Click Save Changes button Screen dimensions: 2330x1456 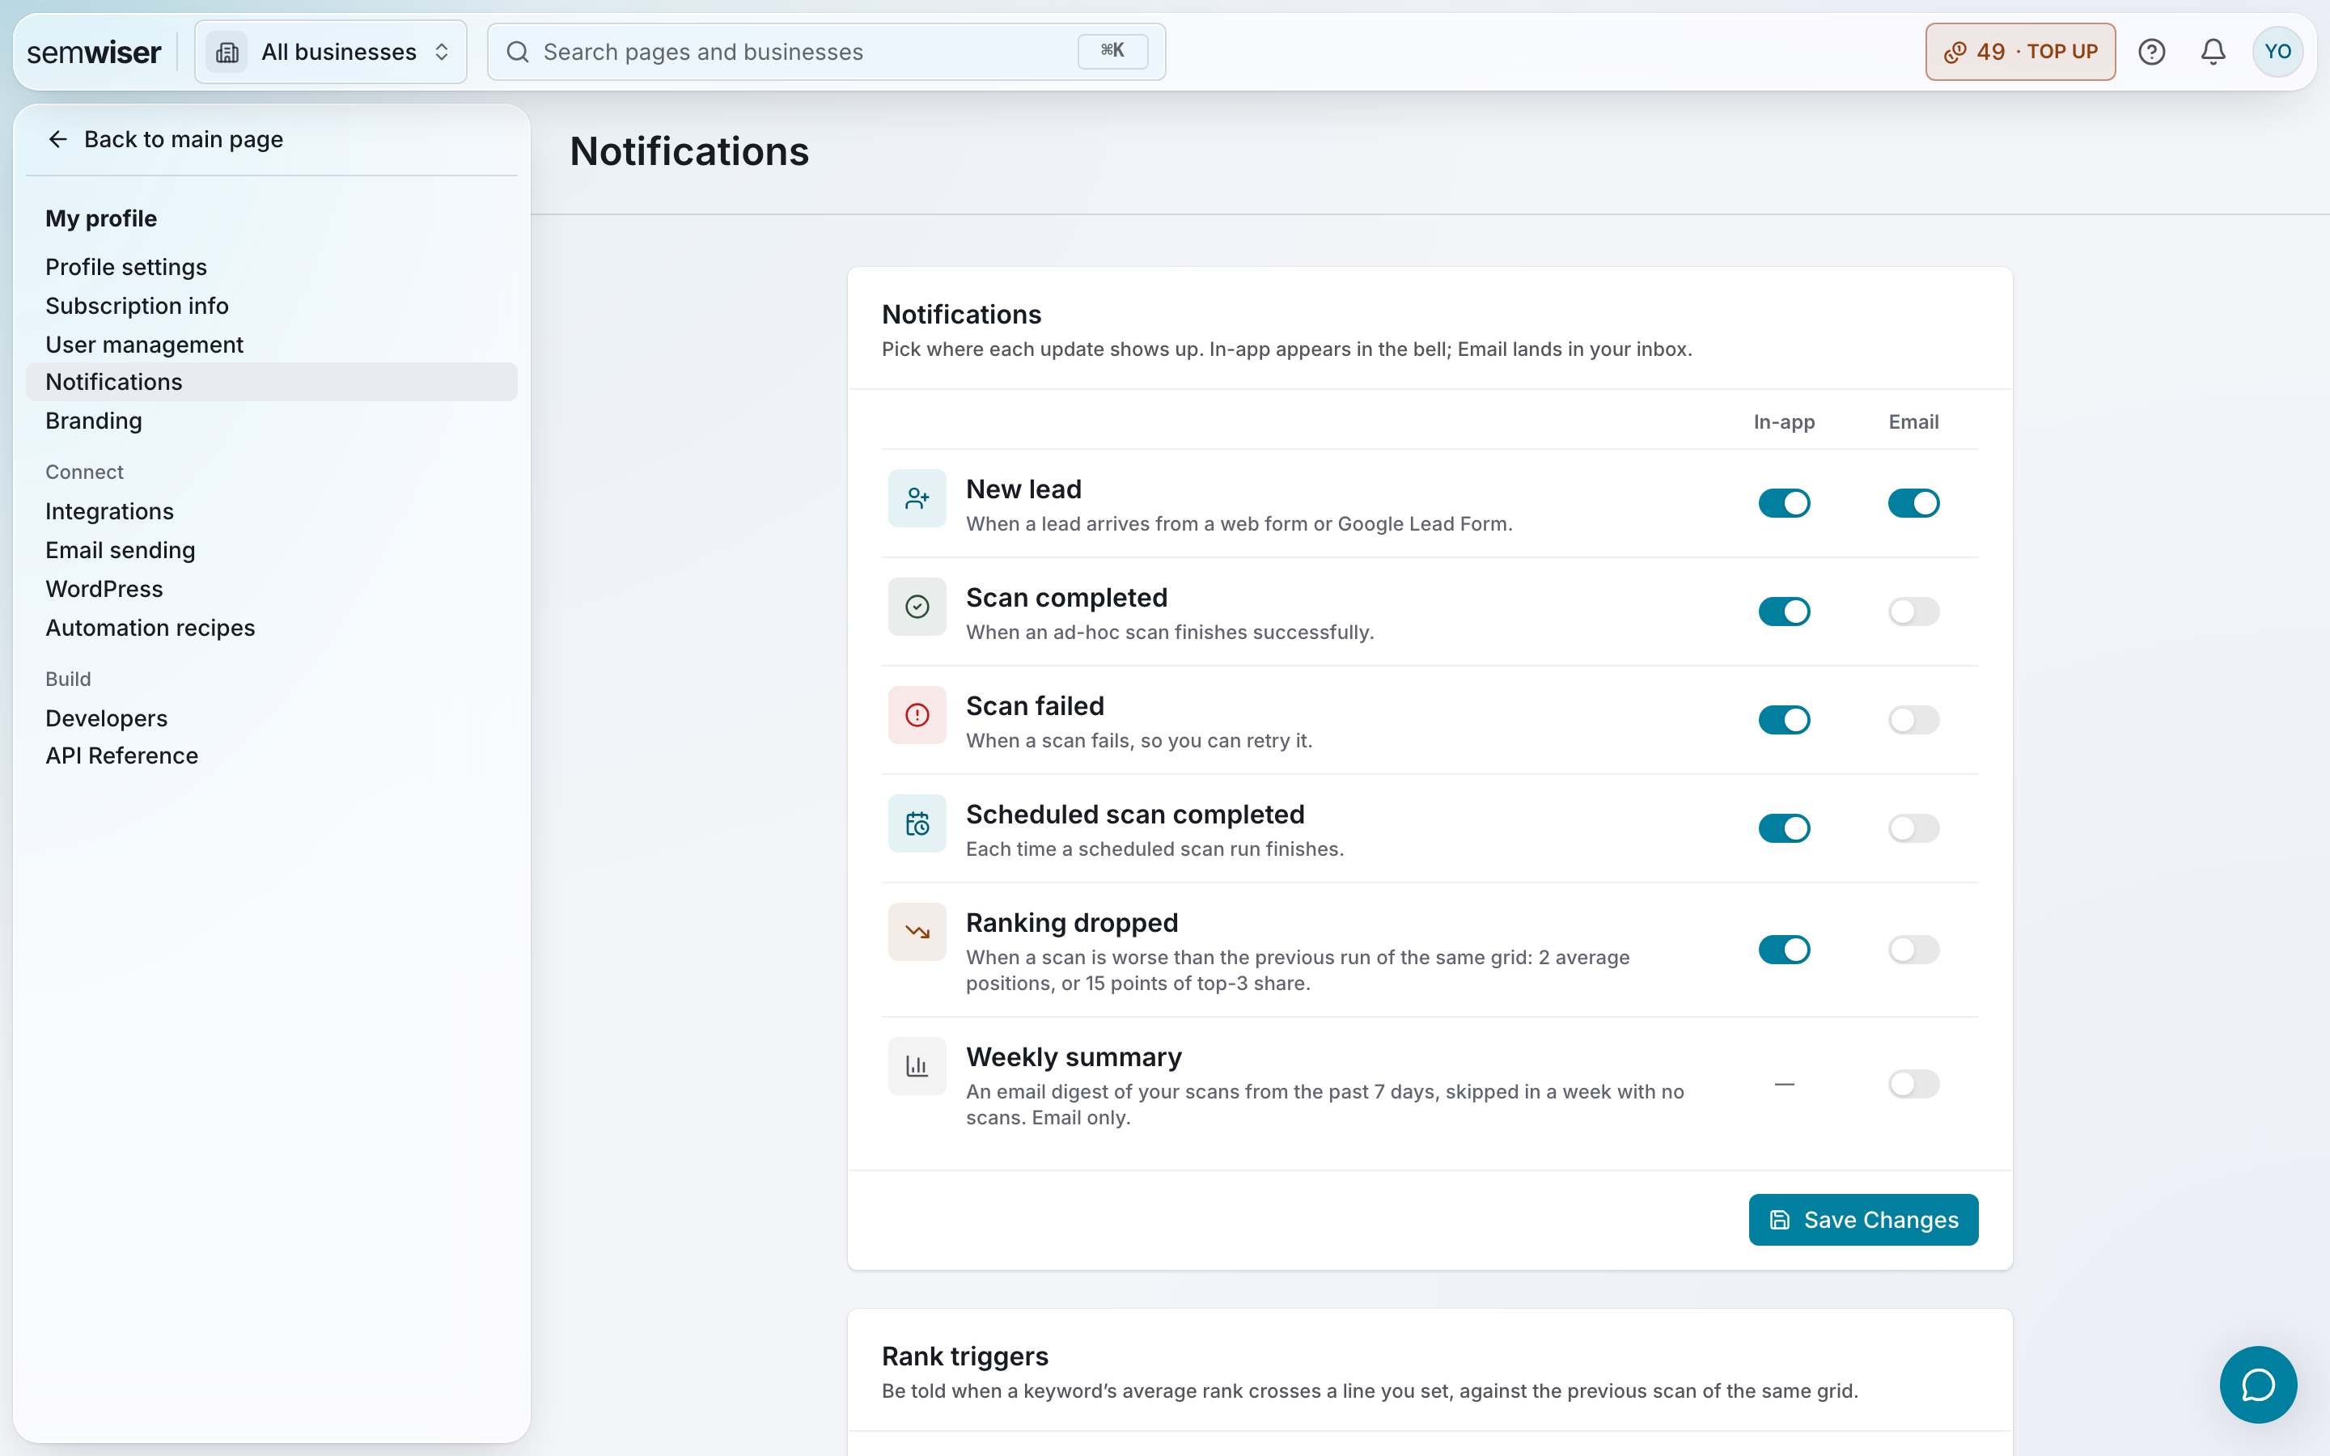tap(1863, 1220)
